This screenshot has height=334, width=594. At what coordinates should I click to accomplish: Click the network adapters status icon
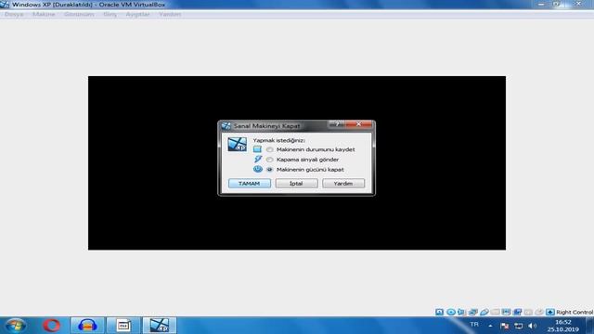472,312
